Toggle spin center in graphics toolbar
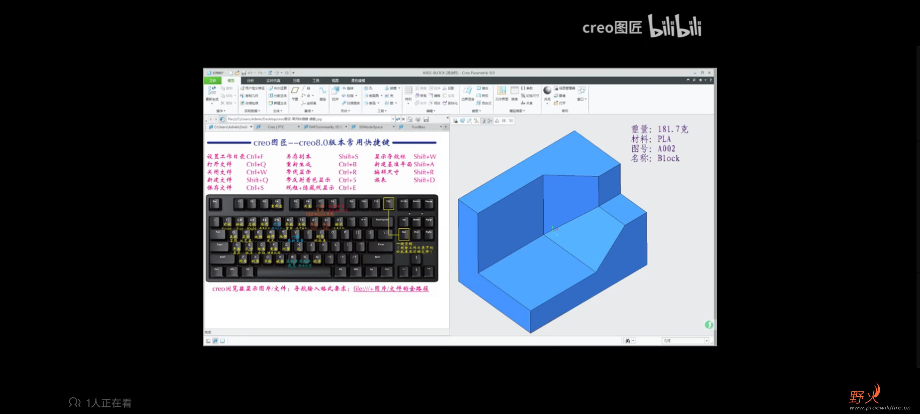Viewport: 920px width, 414px height. 490,121
